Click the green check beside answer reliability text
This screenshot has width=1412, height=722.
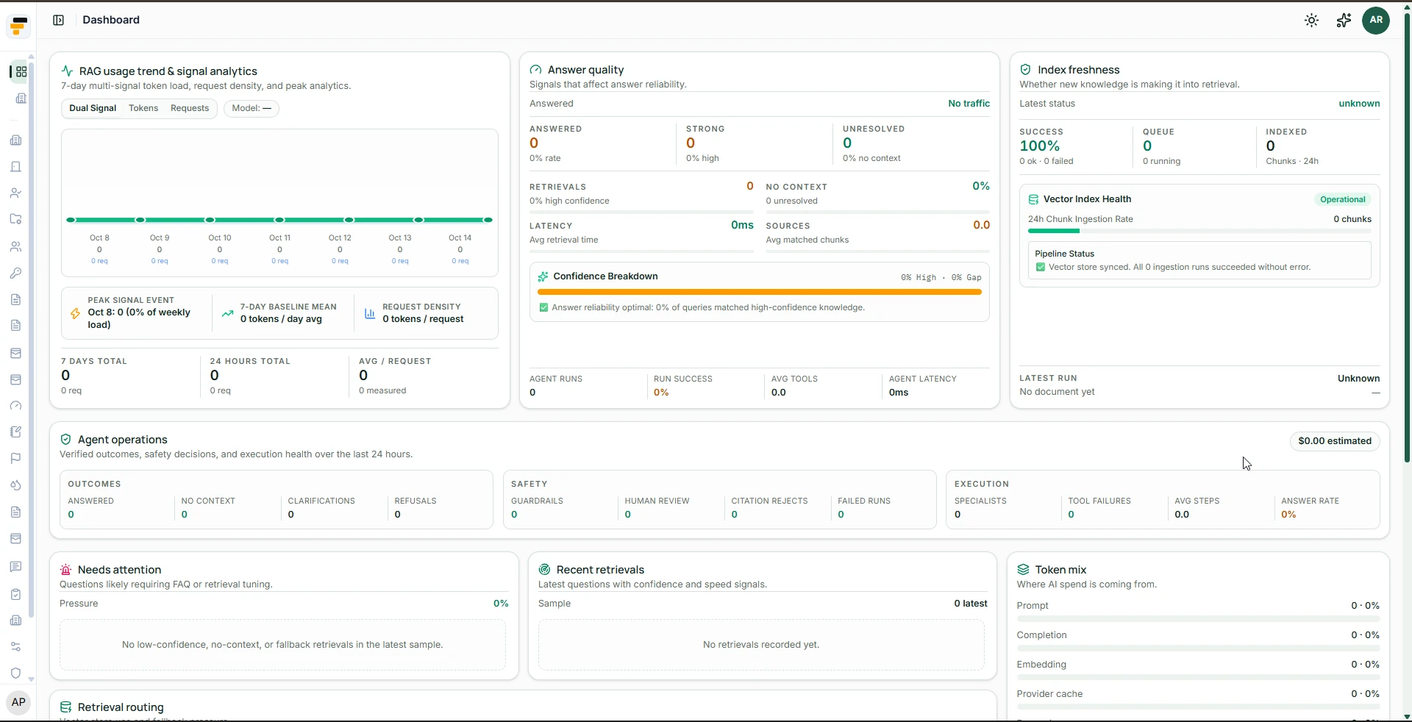click(543, 307)
